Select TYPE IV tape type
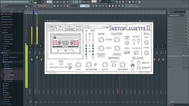The width and height of the screenshot is (189, 106). [x=70, y=26]
